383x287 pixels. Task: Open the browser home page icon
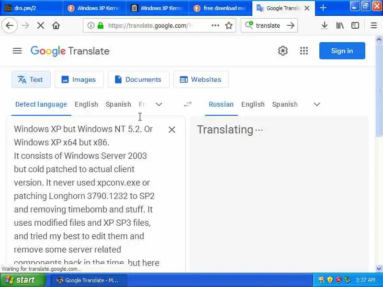(56, 25)
